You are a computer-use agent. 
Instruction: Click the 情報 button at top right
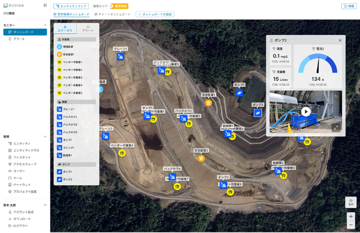pos(348,6)
